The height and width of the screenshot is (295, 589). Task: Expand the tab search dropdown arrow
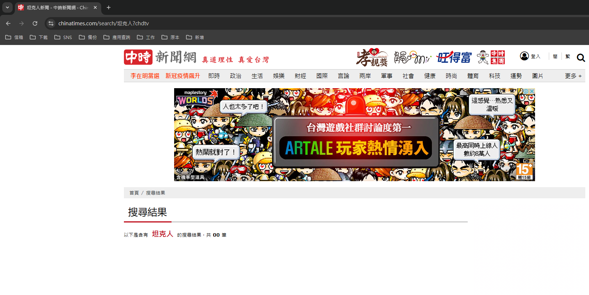coord(7,7)
